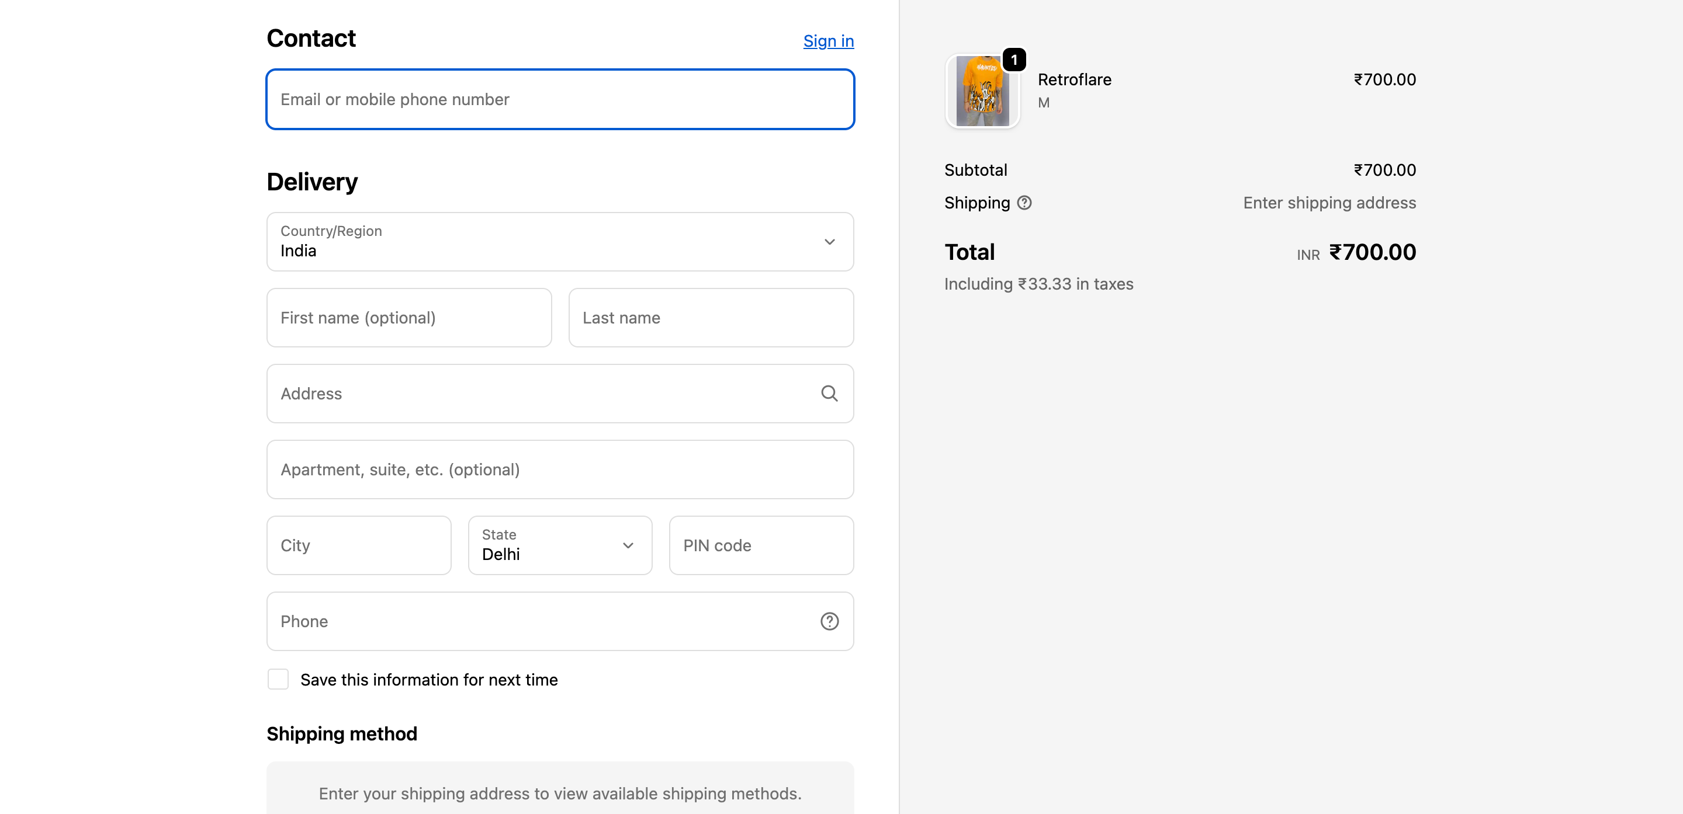Click the State selector chevron arrow
The image size is (1683, 814).
628,545
